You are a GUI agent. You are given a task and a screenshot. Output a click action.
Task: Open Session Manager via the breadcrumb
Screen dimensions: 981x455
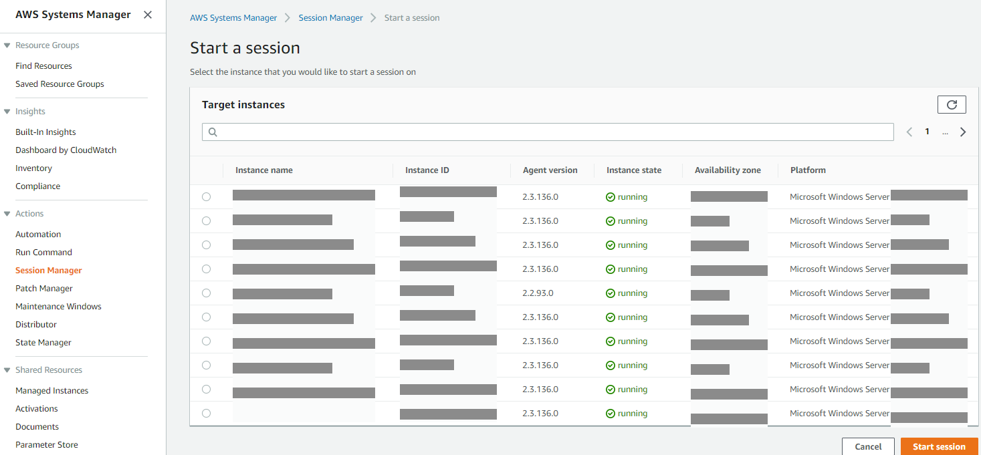tap(330, 17)
